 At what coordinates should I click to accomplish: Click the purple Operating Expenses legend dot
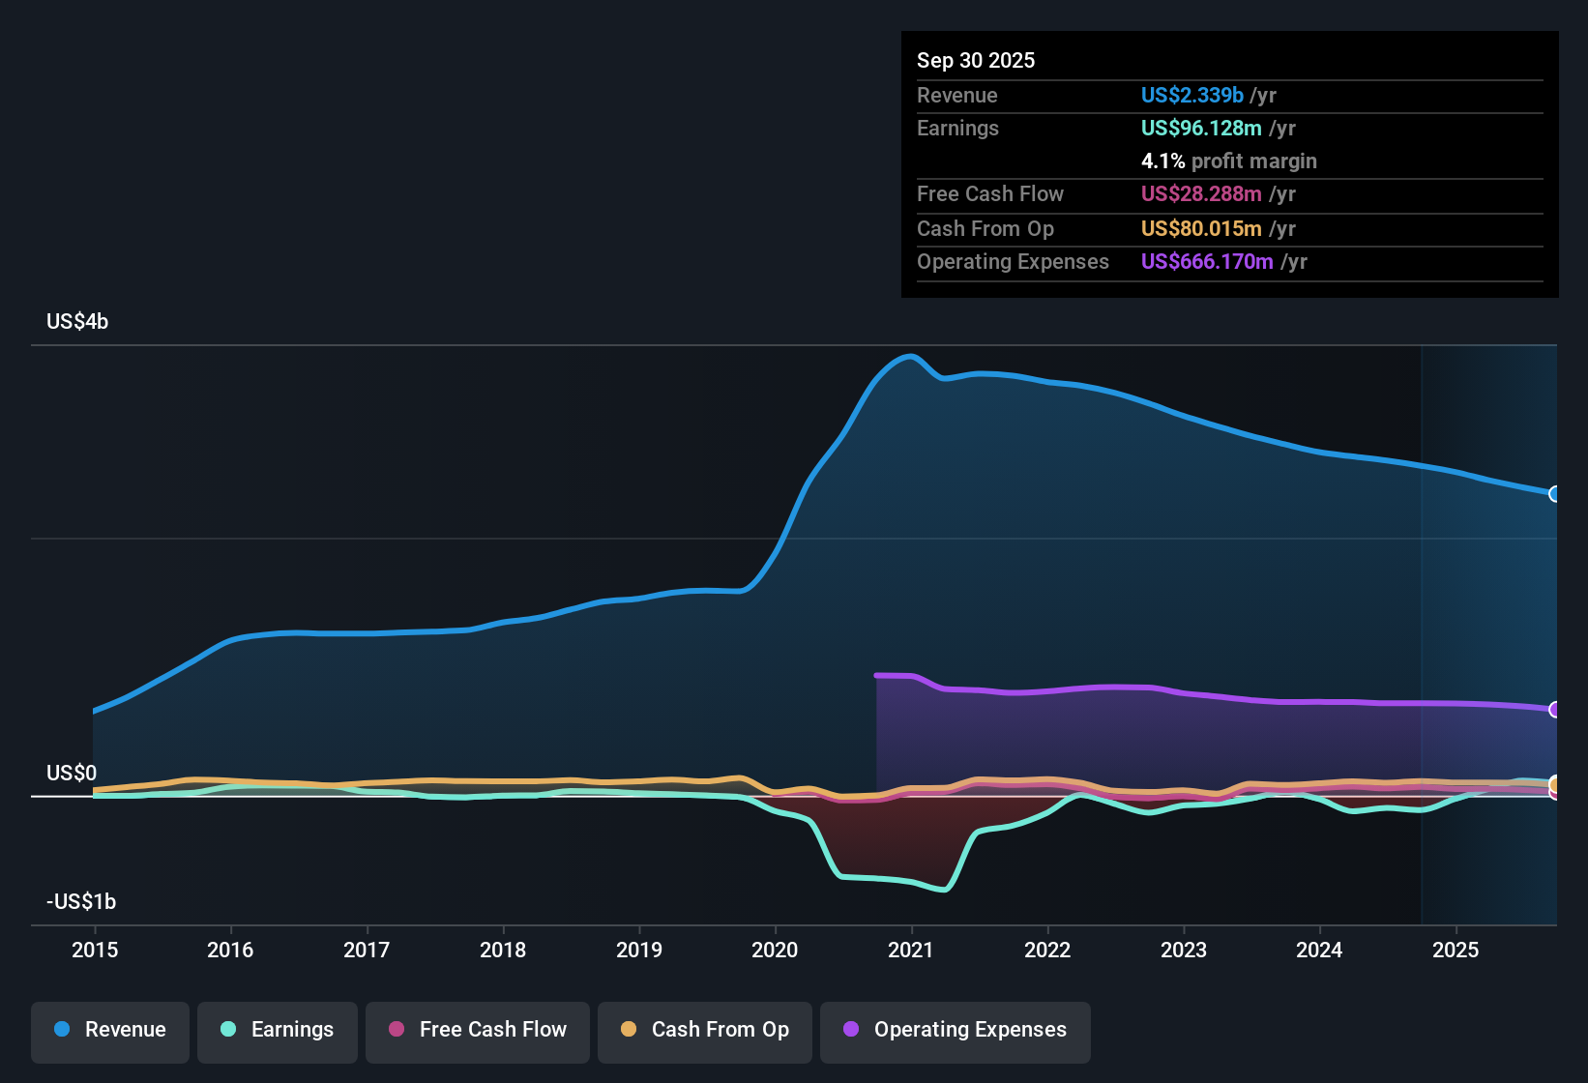(x=850, y=1031)
